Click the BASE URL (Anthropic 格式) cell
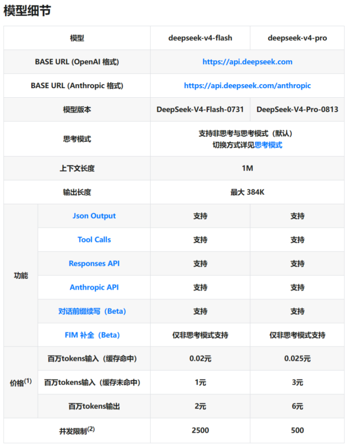349x447 pixels. coord(77,86)
